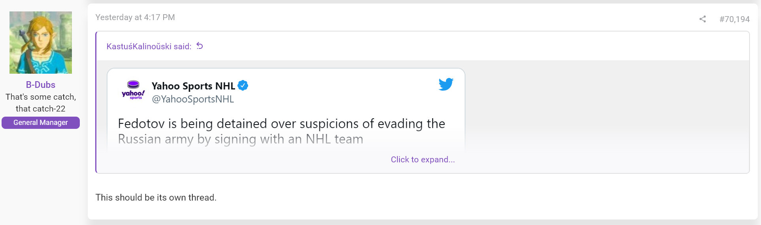Click Yesterday at 4:17 PM timestamp
The height and width of the screenshot is (225, 761).
(135, 17)
